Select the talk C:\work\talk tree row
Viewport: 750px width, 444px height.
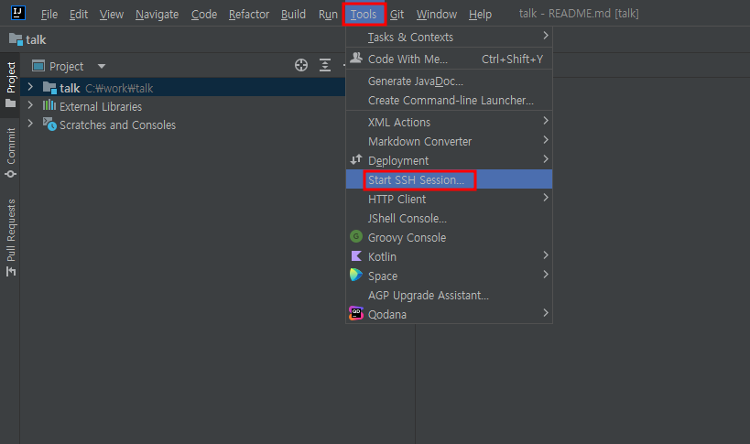tap(182, 88)
